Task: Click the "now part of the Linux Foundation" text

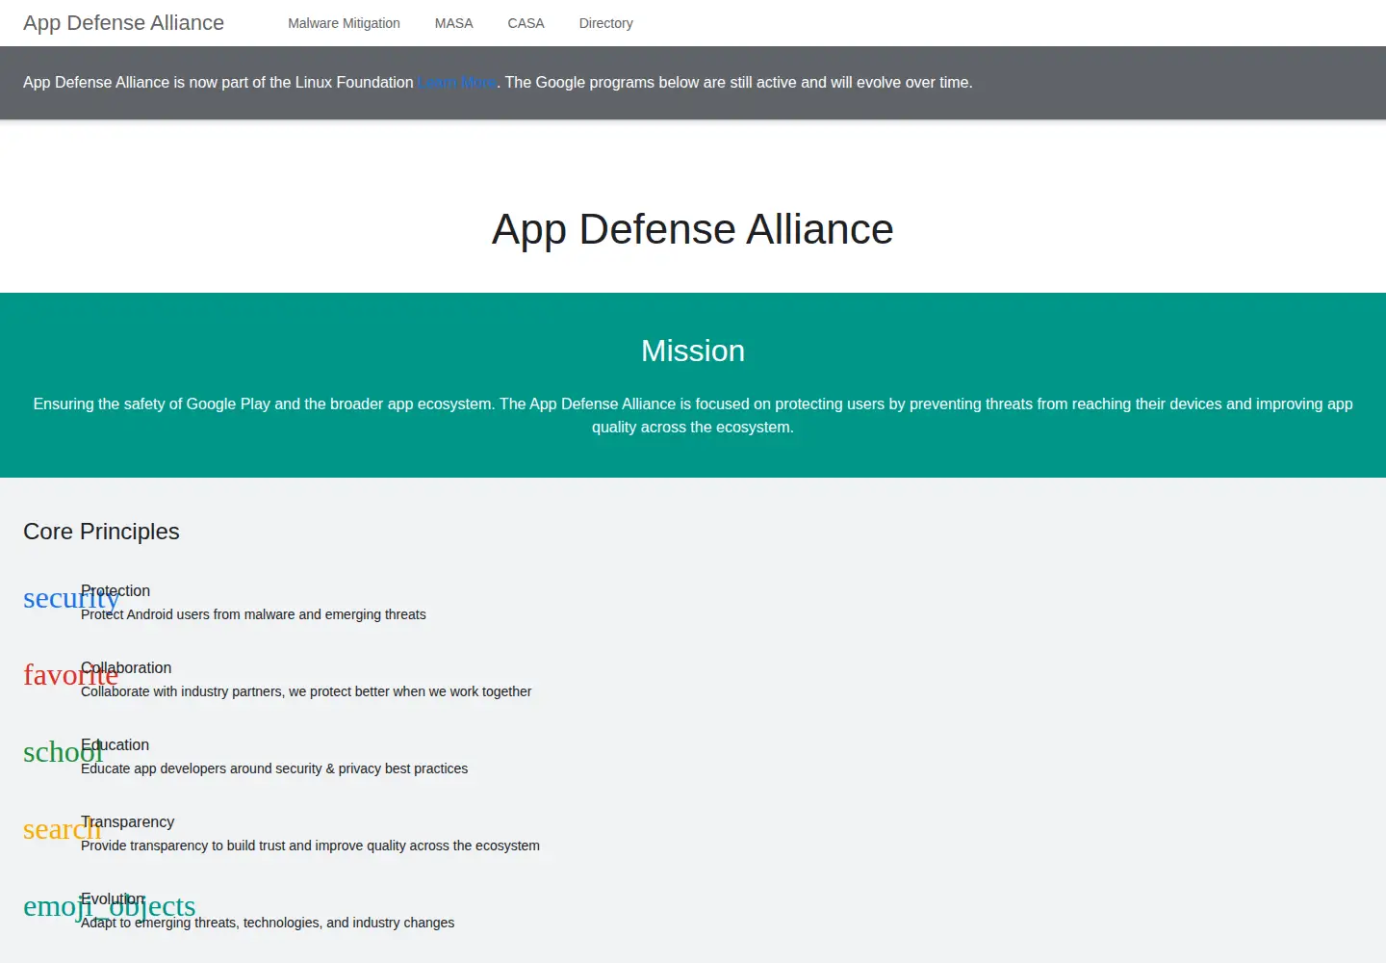Action: click(x=301, y=83)
